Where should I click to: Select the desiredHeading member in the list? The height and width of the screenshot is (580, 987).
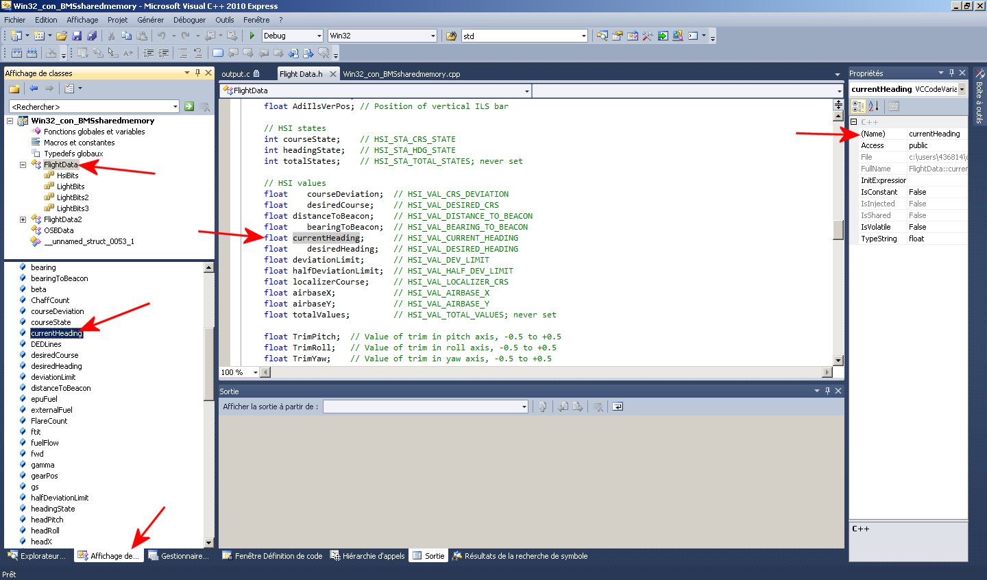tap(56, 366)
